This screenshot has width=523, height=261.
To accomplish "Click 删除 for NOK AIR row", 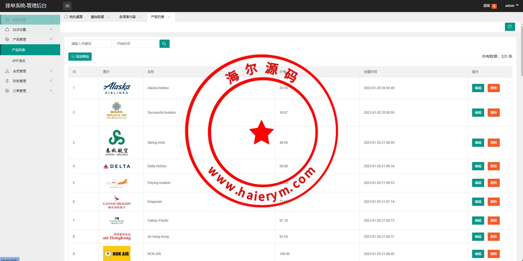I will (493, 254).
